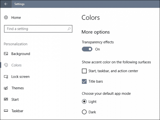The width and height of the screenshot is (160, 120).
Task: Click the Start tiles icon
Action: pyautogui.click(x=6, y=99)
